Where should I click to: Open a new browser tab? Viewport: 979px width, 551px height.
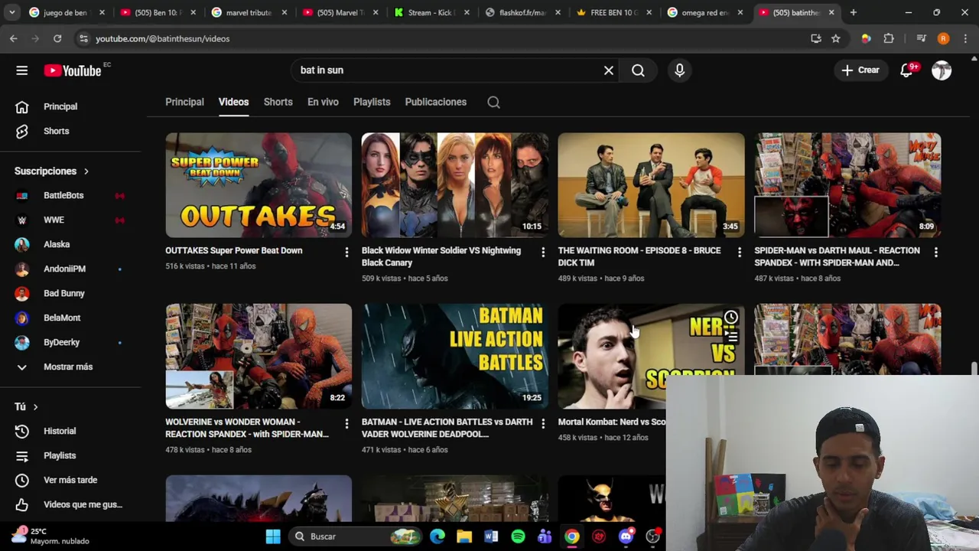(x=854, y=12)
